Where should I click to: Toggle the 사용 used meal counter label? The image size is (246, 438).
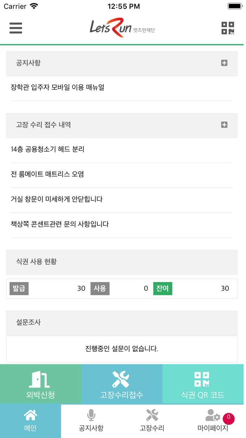click(x=100, y=288)
